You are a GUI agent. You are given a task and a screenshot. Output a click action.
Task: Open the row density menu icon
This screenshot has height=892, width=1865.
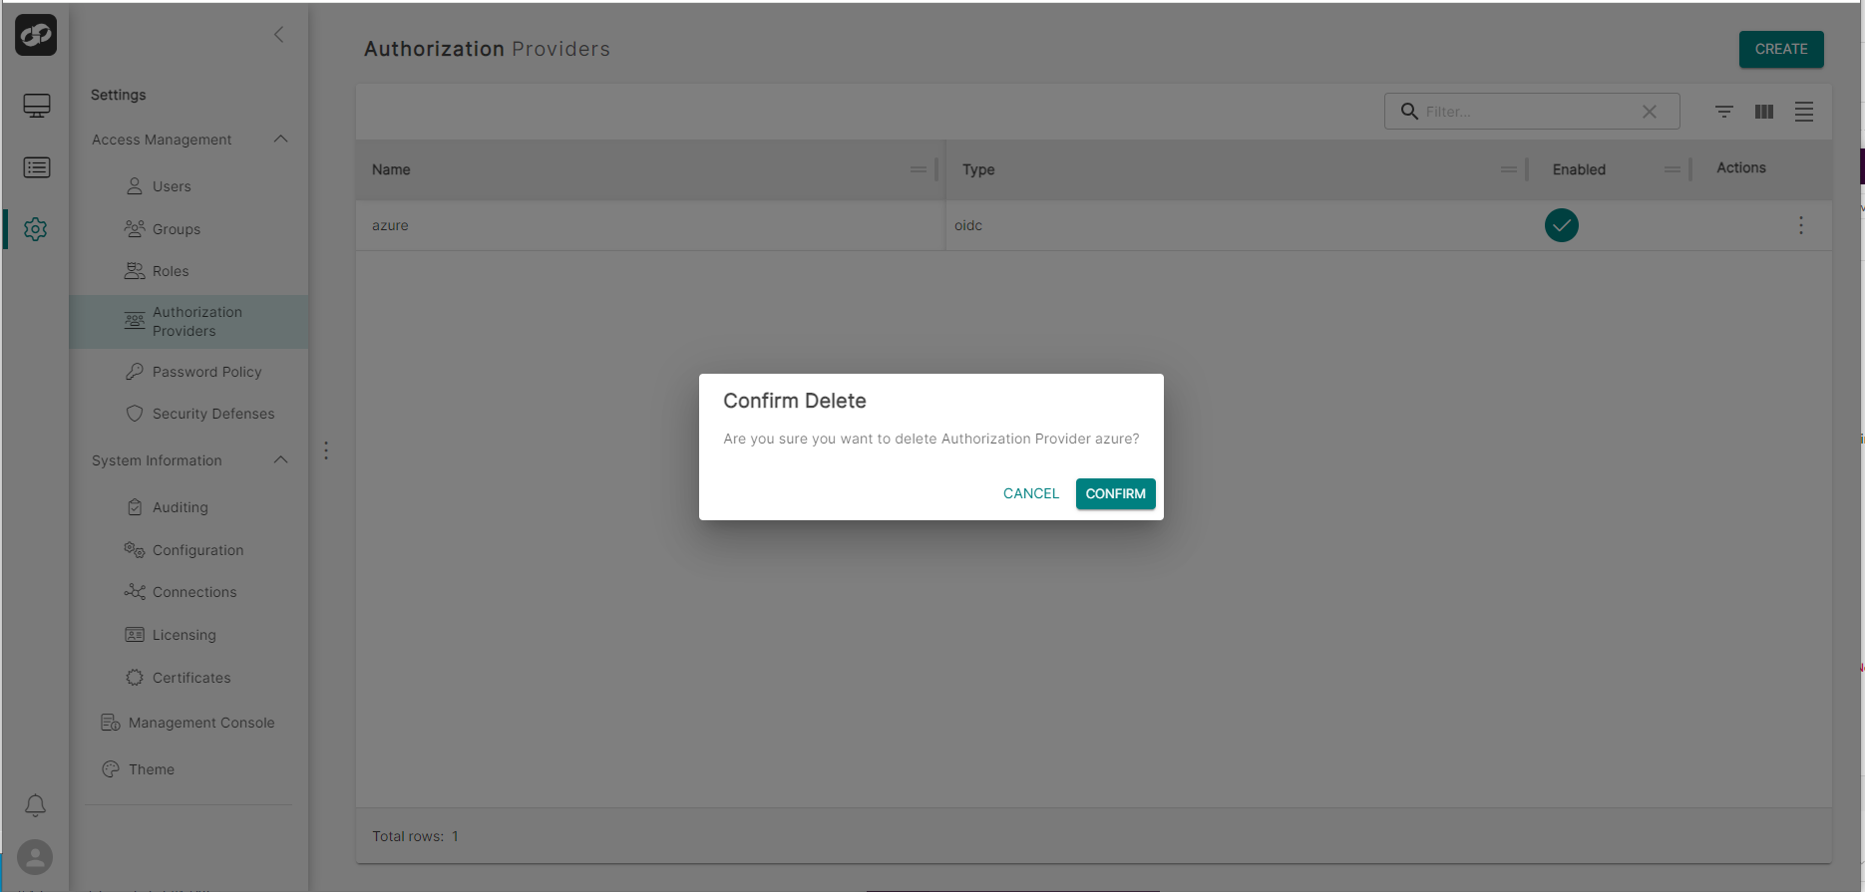click(x=1804, y=112)
